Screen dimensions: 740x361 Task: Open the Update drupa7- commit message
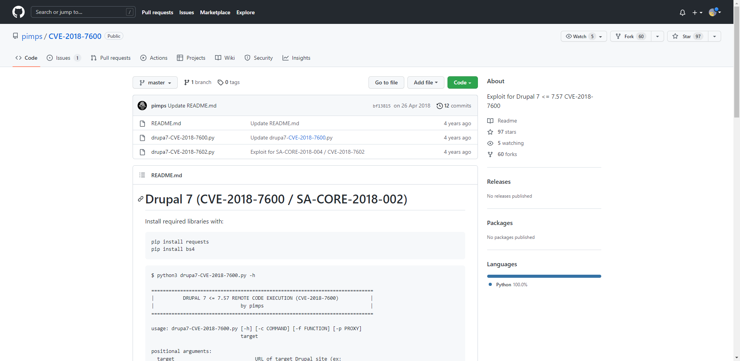(x=269, y=138)
